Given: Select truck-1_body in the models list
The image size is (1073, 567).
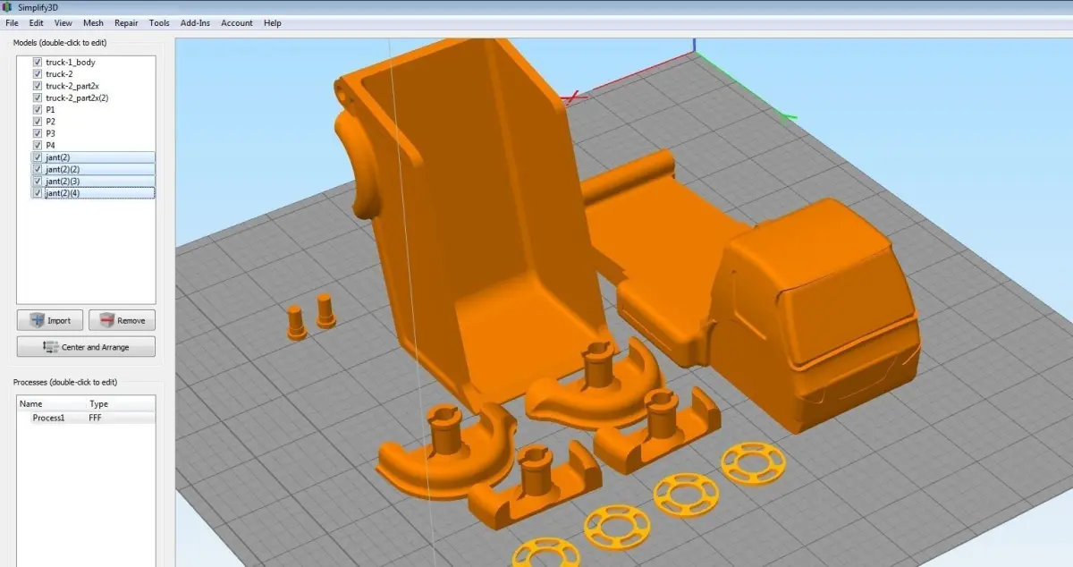Looking at the screenshot, I should pos(71,63).
